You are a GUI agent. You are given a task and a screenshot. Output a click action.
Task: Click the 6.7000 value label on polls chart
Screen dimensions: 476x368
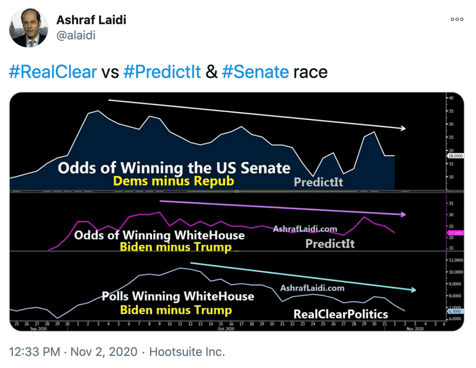455,311
